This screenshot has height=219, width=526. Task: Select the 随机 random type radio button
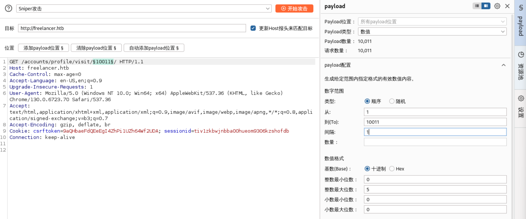(x=392, y=101)
